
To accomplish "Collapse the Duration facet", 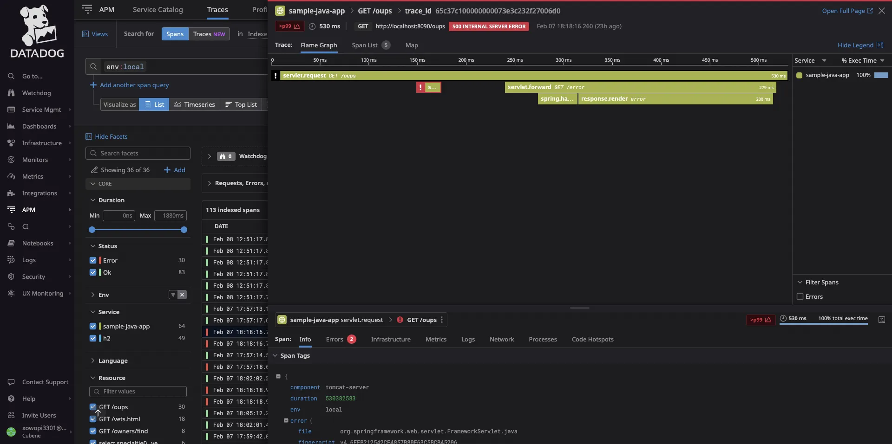I will pos(93,200).
